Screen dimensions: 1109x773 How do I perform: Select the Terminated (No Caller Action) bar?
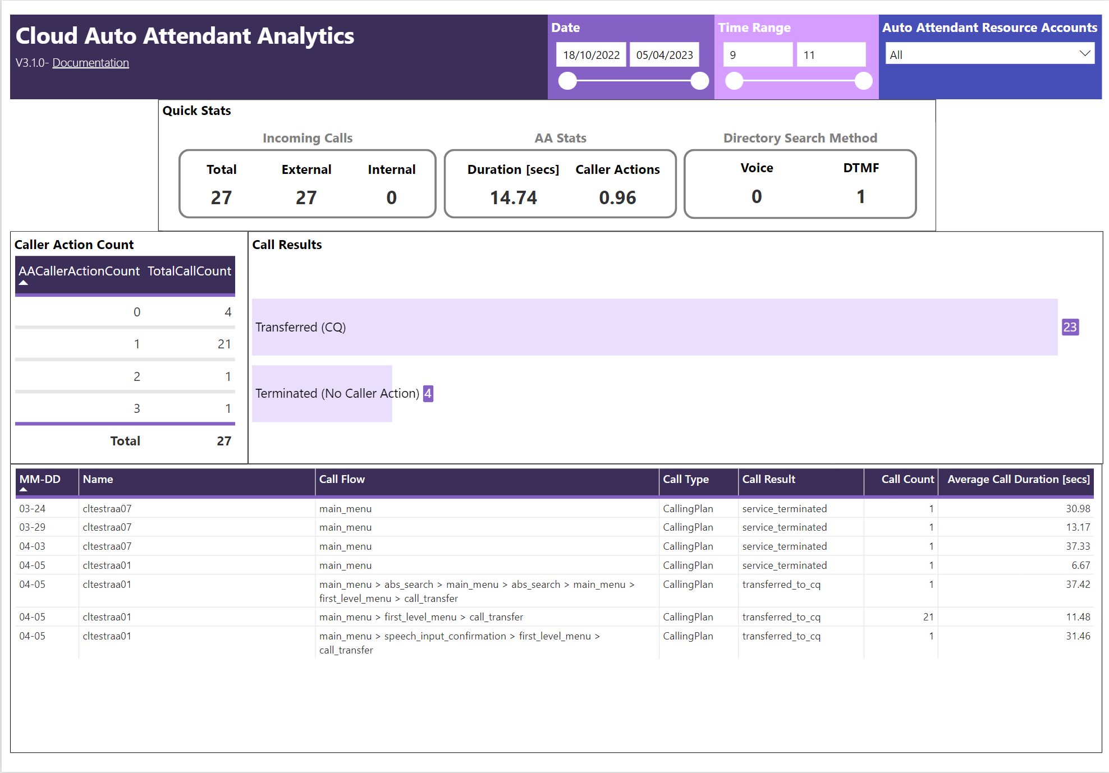point(322,394)
